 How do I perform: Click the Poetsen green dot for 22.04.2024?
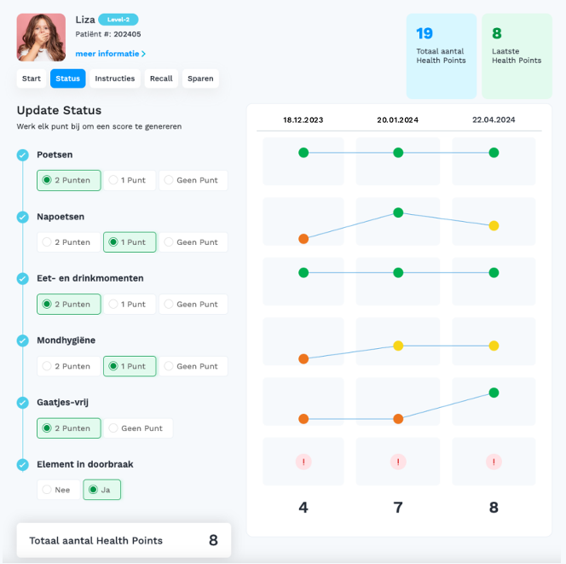pyautogui.click(x=494, y=153)
